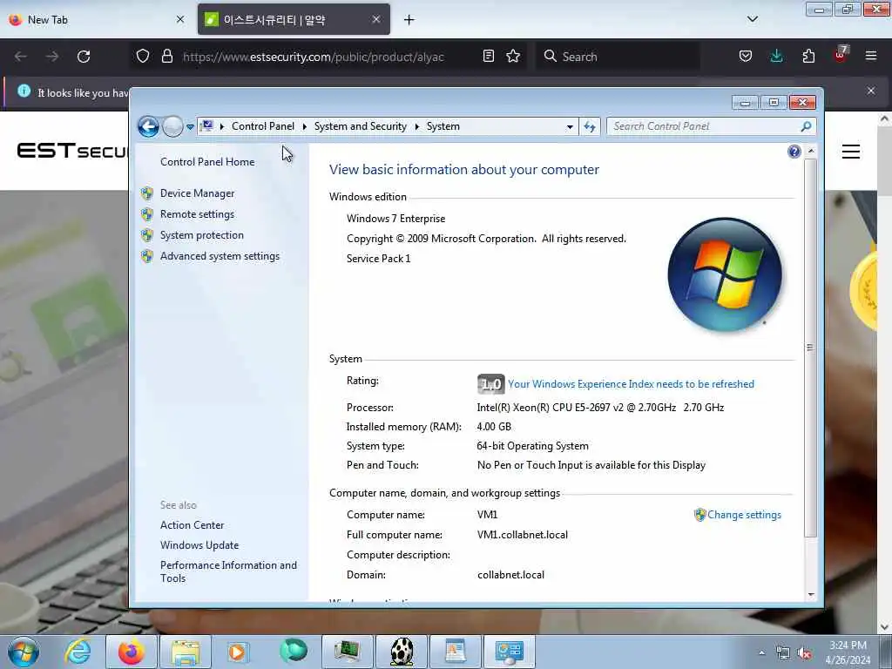Open ESTsecurity site hamburger menu
This screenshot has width=892, height=669.
850,152
